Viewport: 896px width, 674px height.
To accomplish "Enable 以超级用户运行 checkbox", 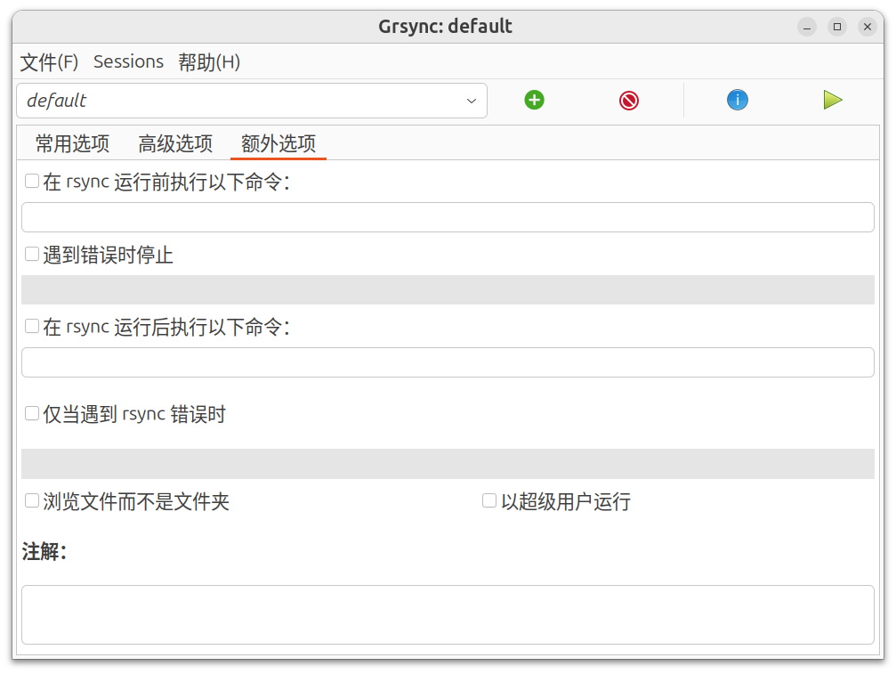I will [489, 501].
